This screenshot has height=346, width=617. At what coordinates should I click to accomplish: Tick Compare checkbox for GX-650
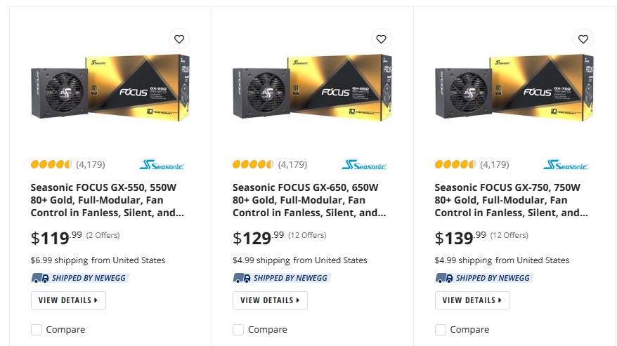pos(238,329)
